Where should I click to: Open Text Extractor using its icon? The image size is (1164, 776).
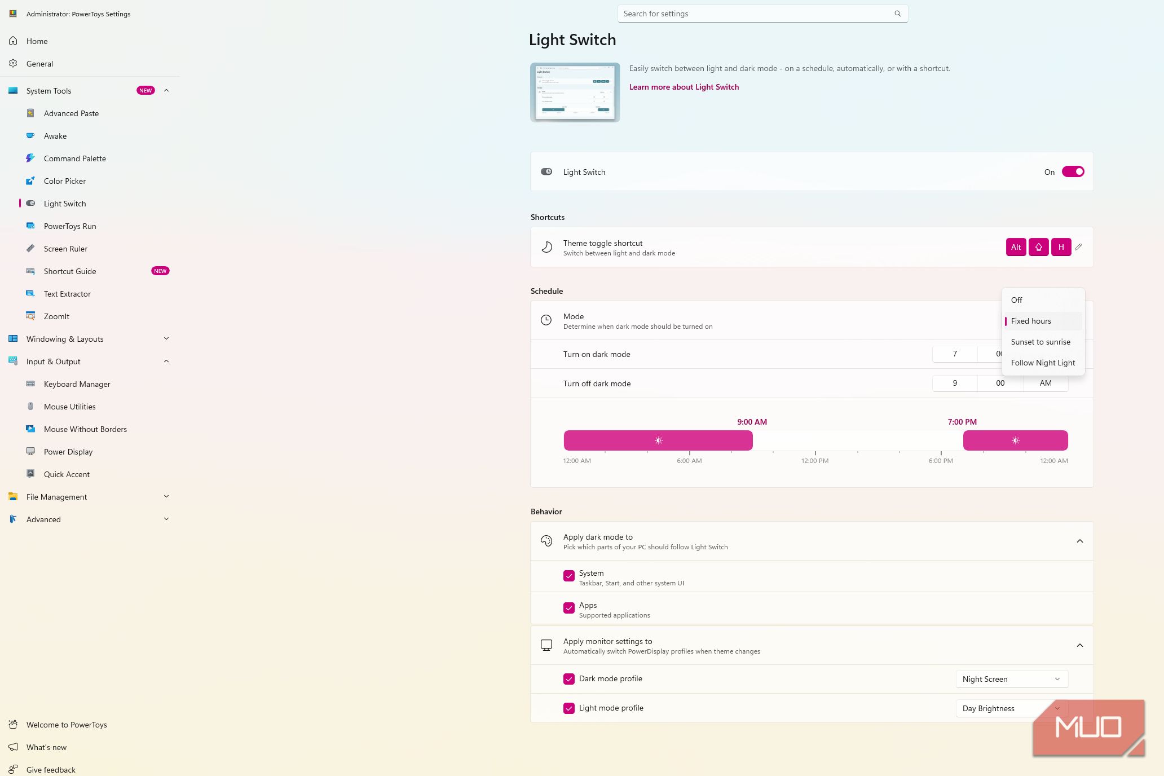(x=30, y=294)
